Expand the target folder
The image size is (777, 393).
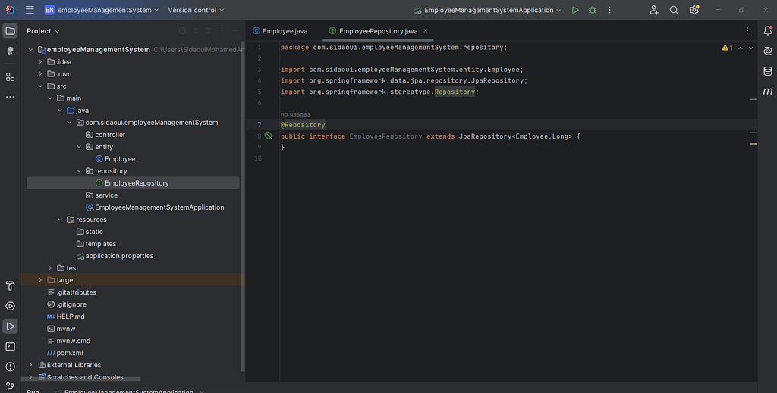pyautogui.click(x=40, y=280)
